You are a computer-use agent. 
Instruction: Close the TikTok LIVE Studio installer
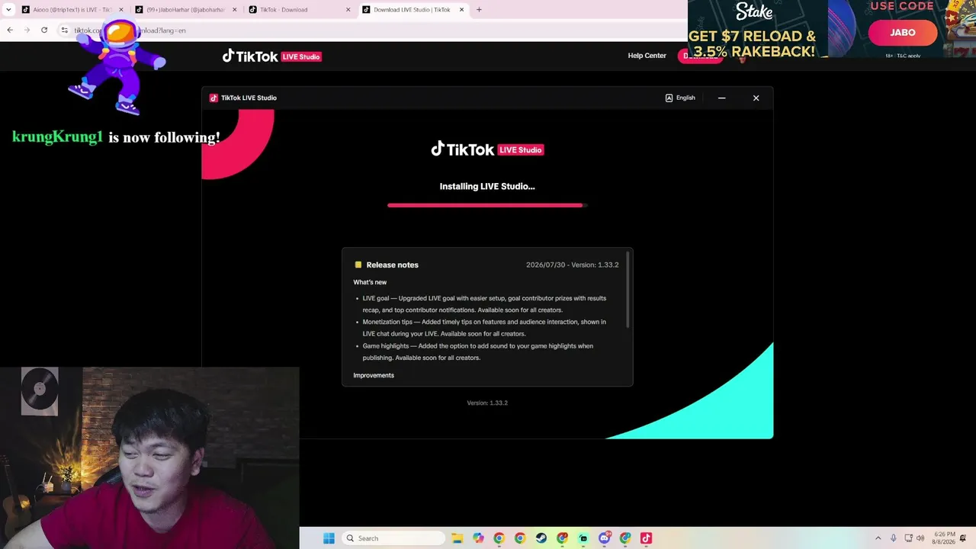click(x=756, y=98)
